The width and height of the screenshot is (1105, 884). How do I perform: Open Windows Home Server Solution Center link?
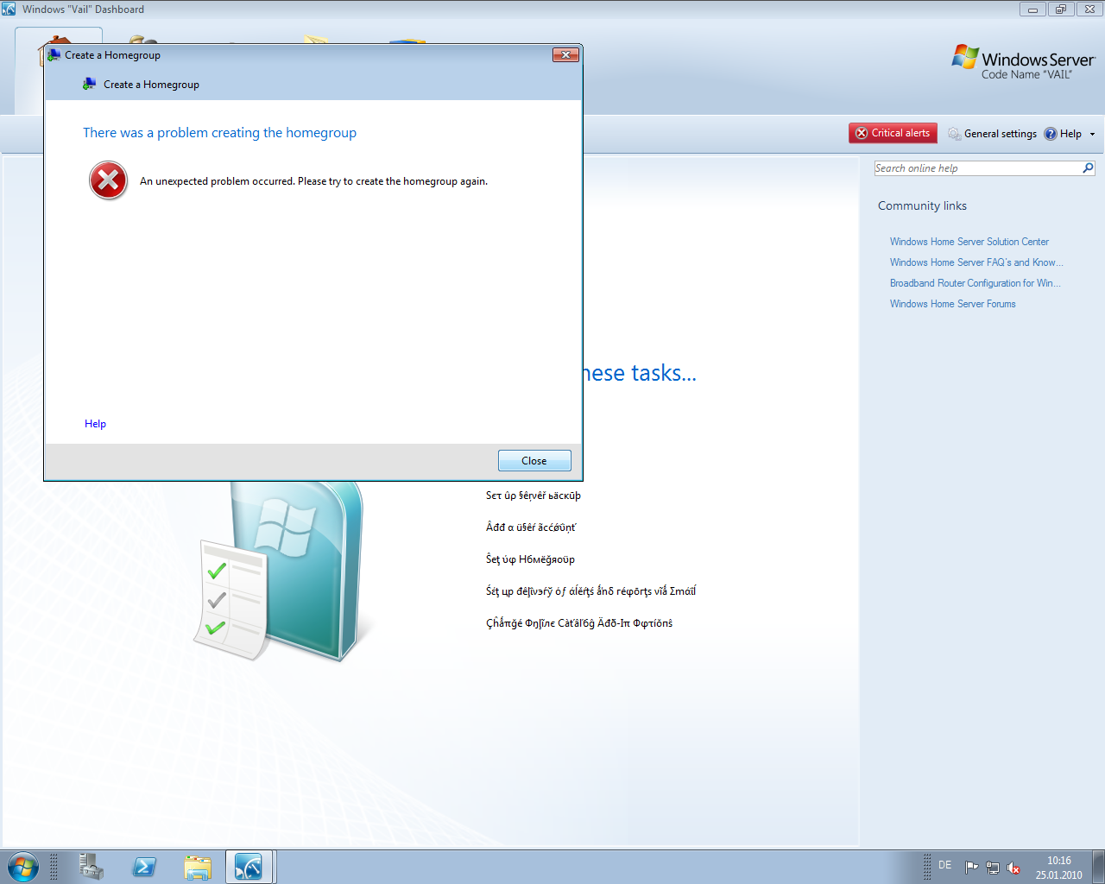(969, 242)
